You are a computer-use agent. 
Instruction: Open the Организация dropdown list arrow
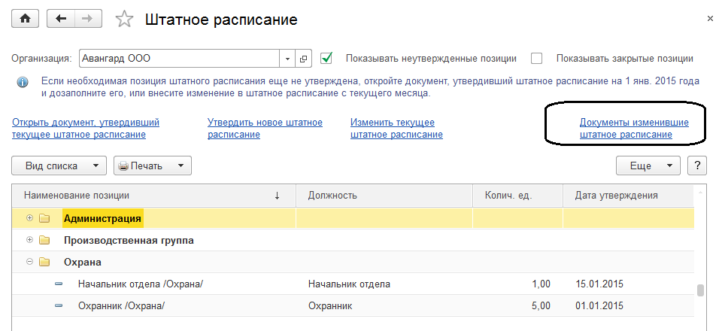[289, 58]
